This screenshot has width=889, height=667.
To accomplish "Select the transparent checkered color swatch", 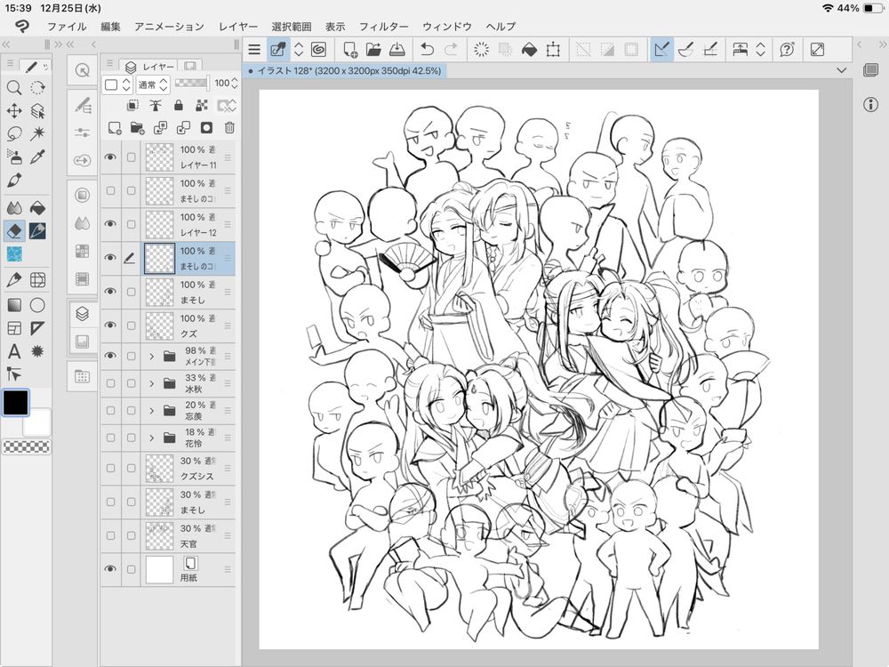I will pyautogui.click(x=27, y=447).
